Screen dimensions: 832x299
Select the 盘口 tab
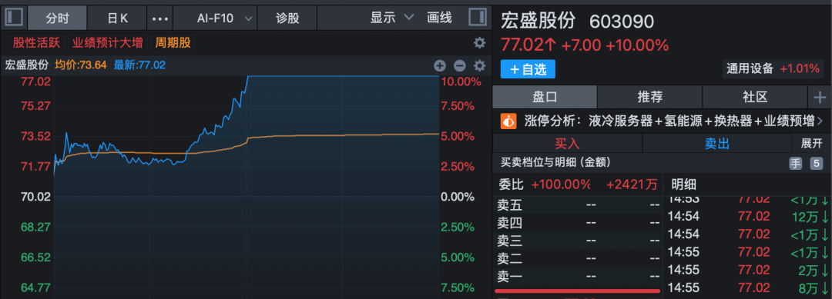click(545, 98)
